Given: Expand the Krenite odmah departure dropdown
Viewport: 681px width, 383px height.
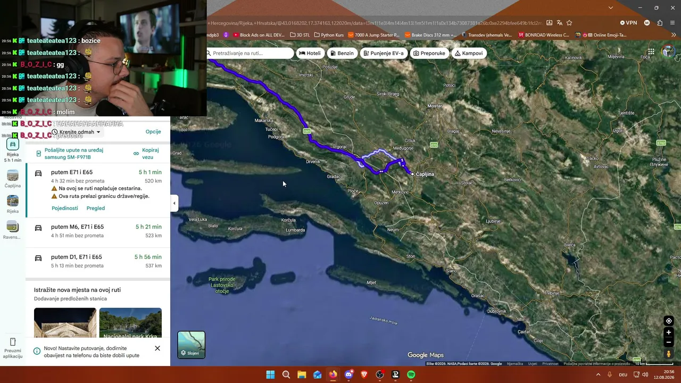Looking at the screenshot, I should point(76,132).
